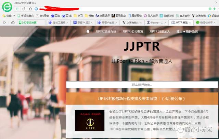The height and width of the screenshot is (139, 219).
Task: Toggle the sidebar panel arrow icon
Action: pos(4,23)
